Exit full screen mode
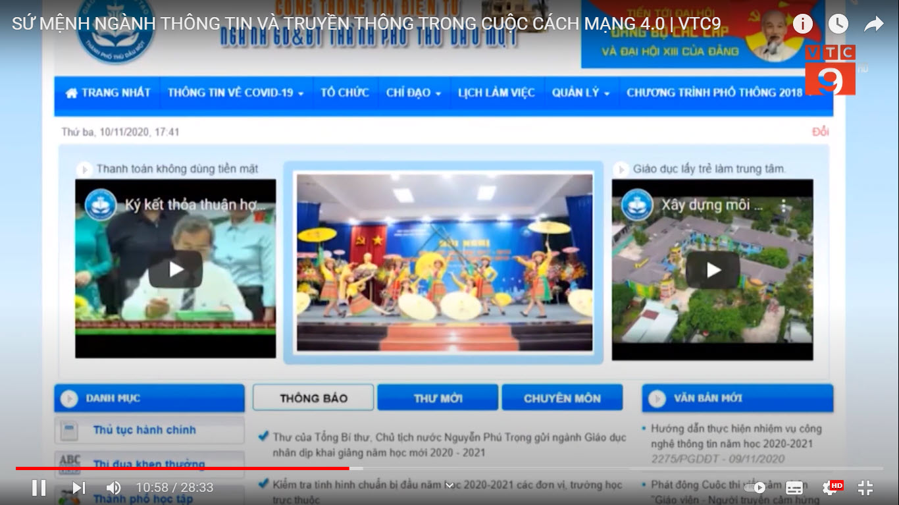The image size is (899, 505). [865, 488]
